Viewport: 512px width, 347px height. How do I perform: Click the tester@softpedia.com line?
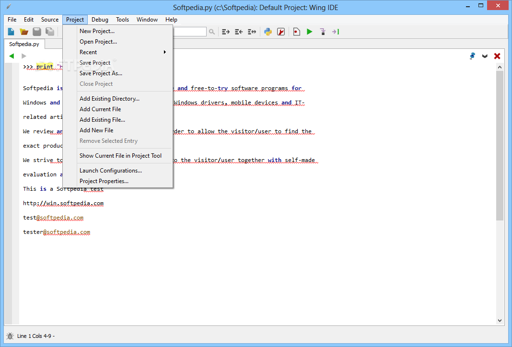pos(57,232)
